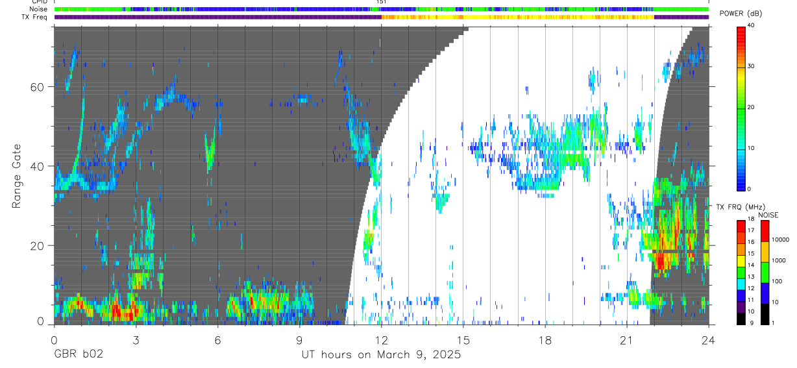
Task: Click the TX FRQ (MHz) color scale bar
Action: [741, 273]
